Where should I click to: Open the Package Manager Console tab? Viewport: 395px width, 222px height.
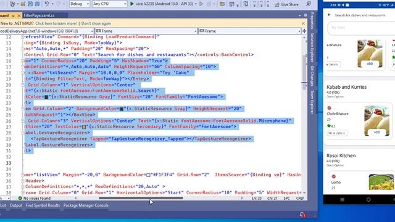click(86, 205)
